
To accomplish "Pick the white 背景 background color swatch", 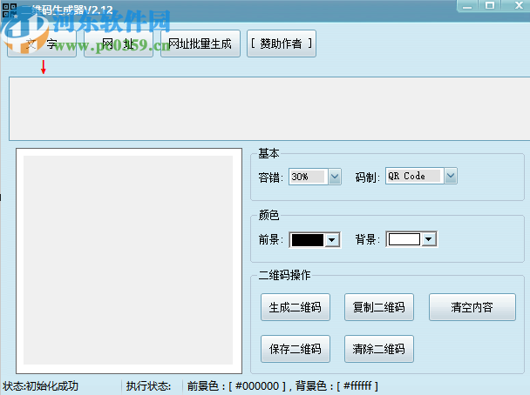I will click(x=404, y=239).
